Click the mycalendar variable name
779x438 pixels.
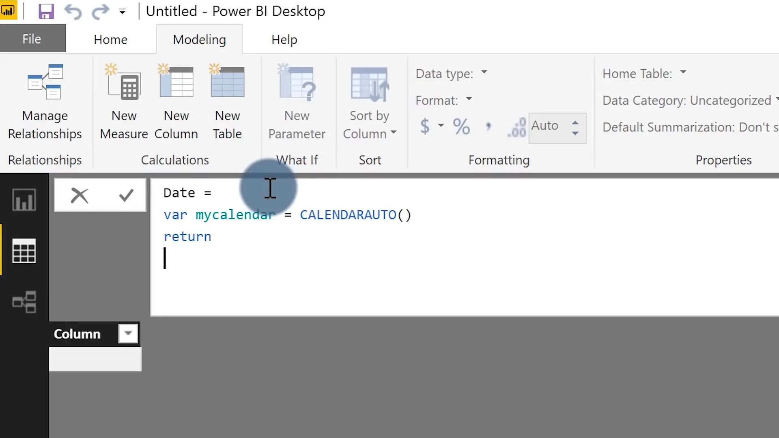pos(235,215)
